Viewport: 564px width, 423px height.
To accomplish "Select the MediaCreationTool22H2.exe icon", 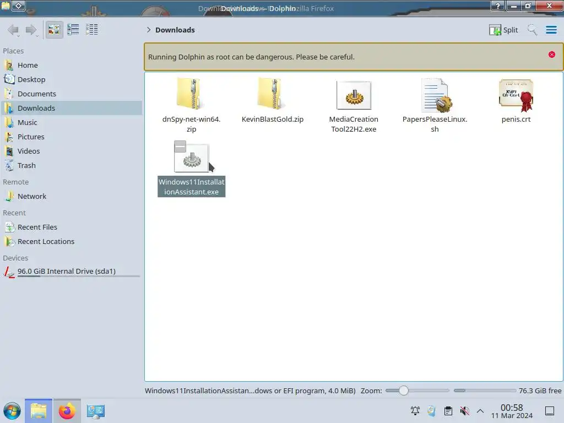I will pos(354,95).
